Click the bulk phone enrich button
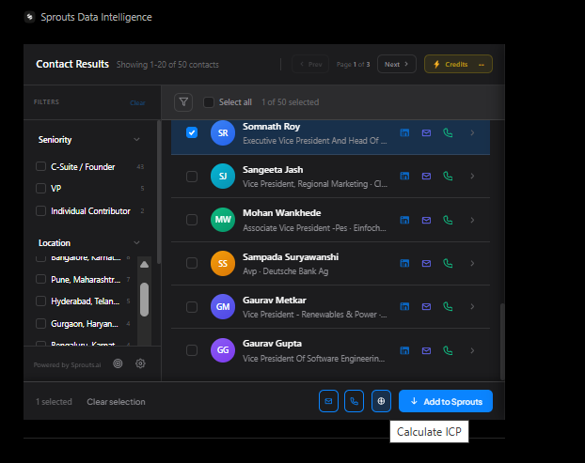The image size is (585, 463). tap(354, 401)
